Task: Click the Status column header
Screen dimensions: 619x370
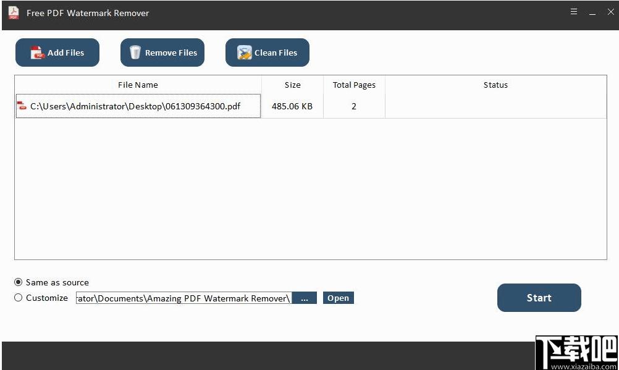Action: tap(496, 85)
